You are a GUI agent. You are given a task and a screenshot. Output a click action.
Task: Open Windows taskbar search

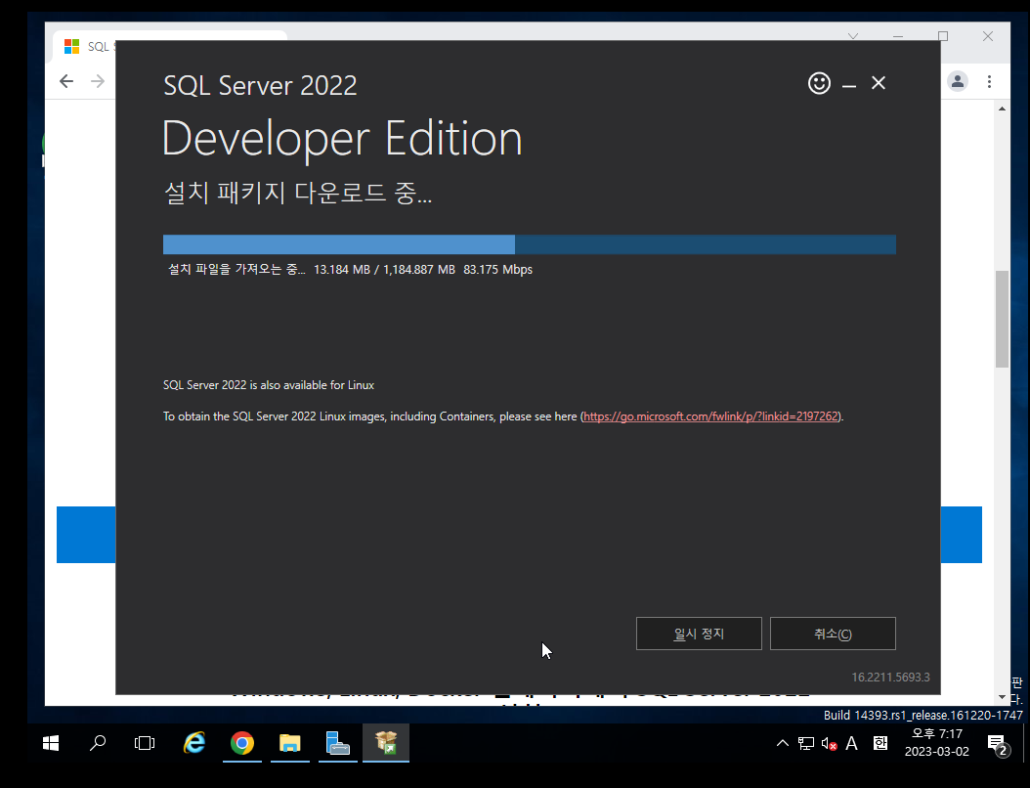coord(98,743)
